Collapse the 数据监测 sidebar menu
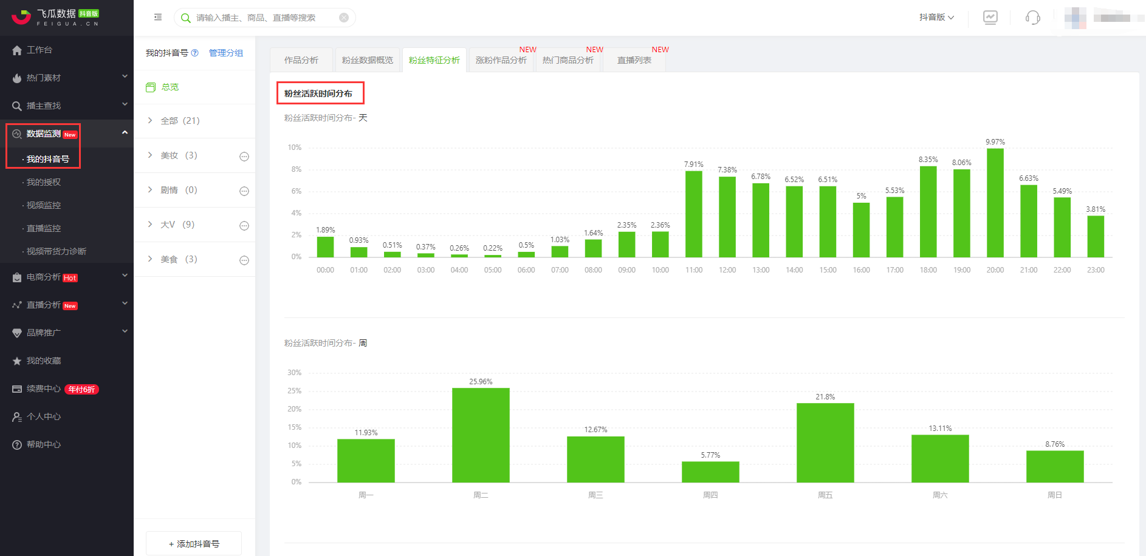Screen dimensions: 1146x556 125,133
